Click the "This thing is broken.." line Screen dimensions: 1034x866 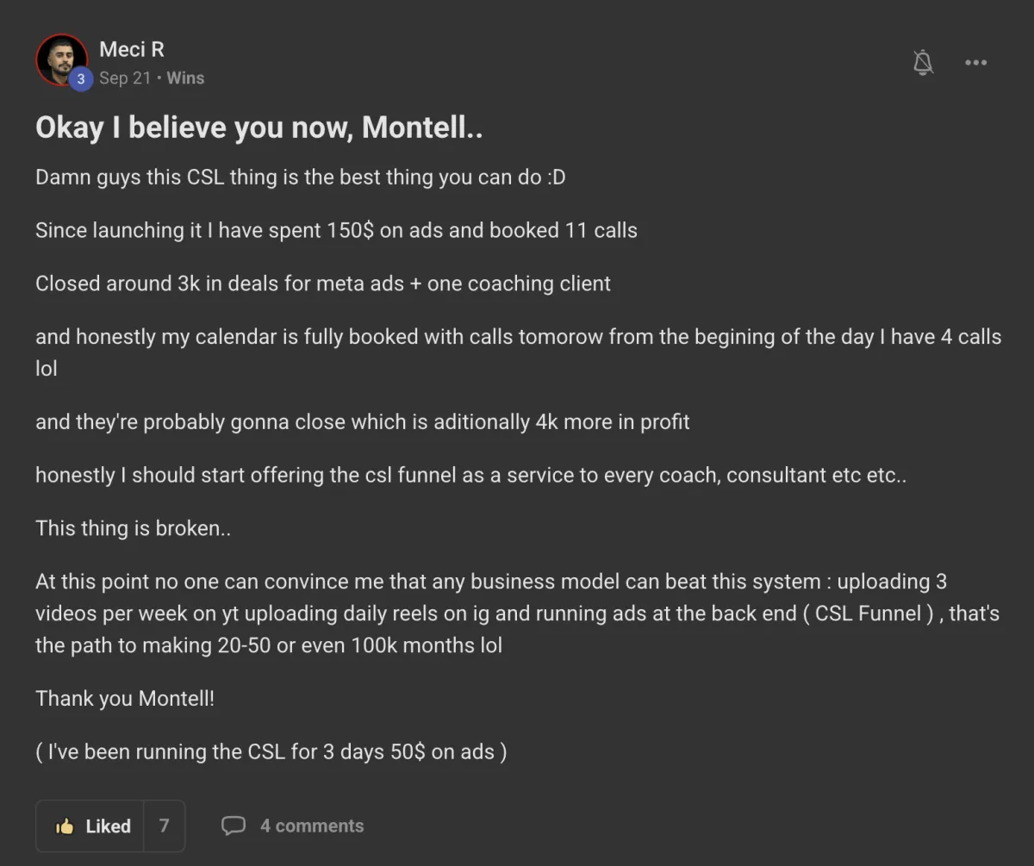(x=133, y=528)
